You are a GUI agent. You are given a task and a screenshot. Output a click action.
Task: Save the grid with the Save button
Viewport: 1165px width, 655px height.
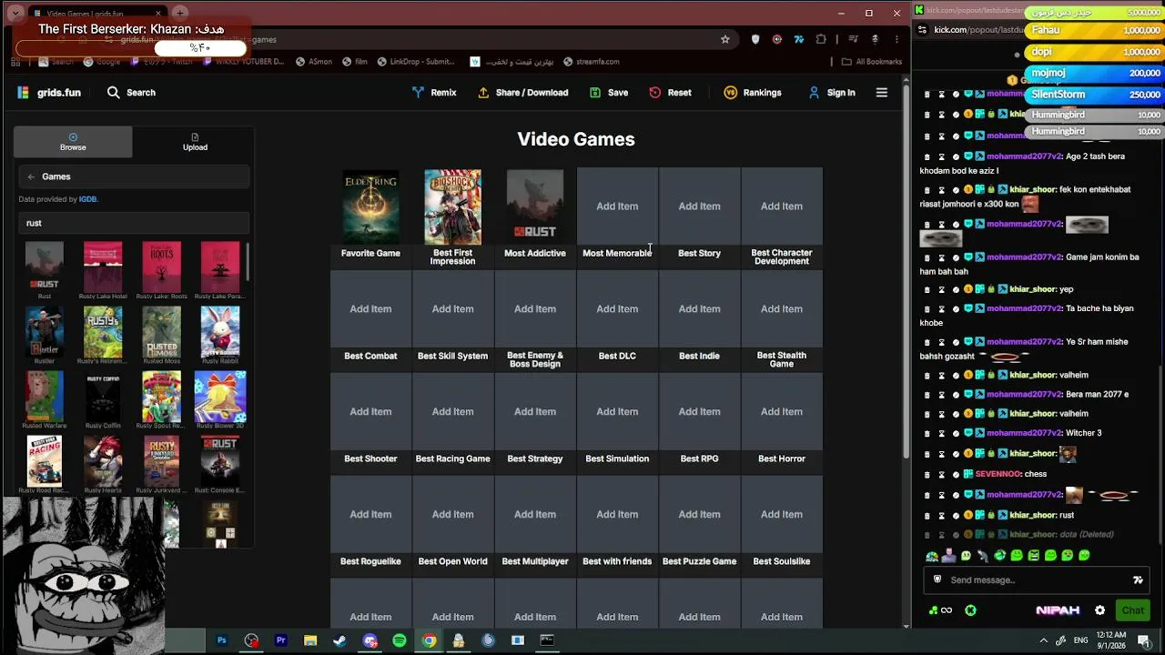[x=609, y=92]
